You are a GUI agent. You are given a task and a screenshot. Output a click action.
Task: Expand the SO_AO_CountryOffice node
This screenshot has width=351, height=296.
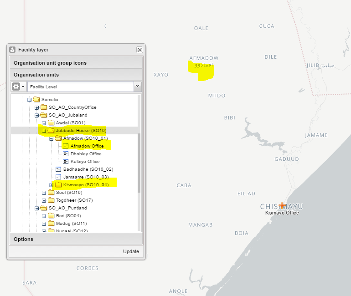coord(37,107)
